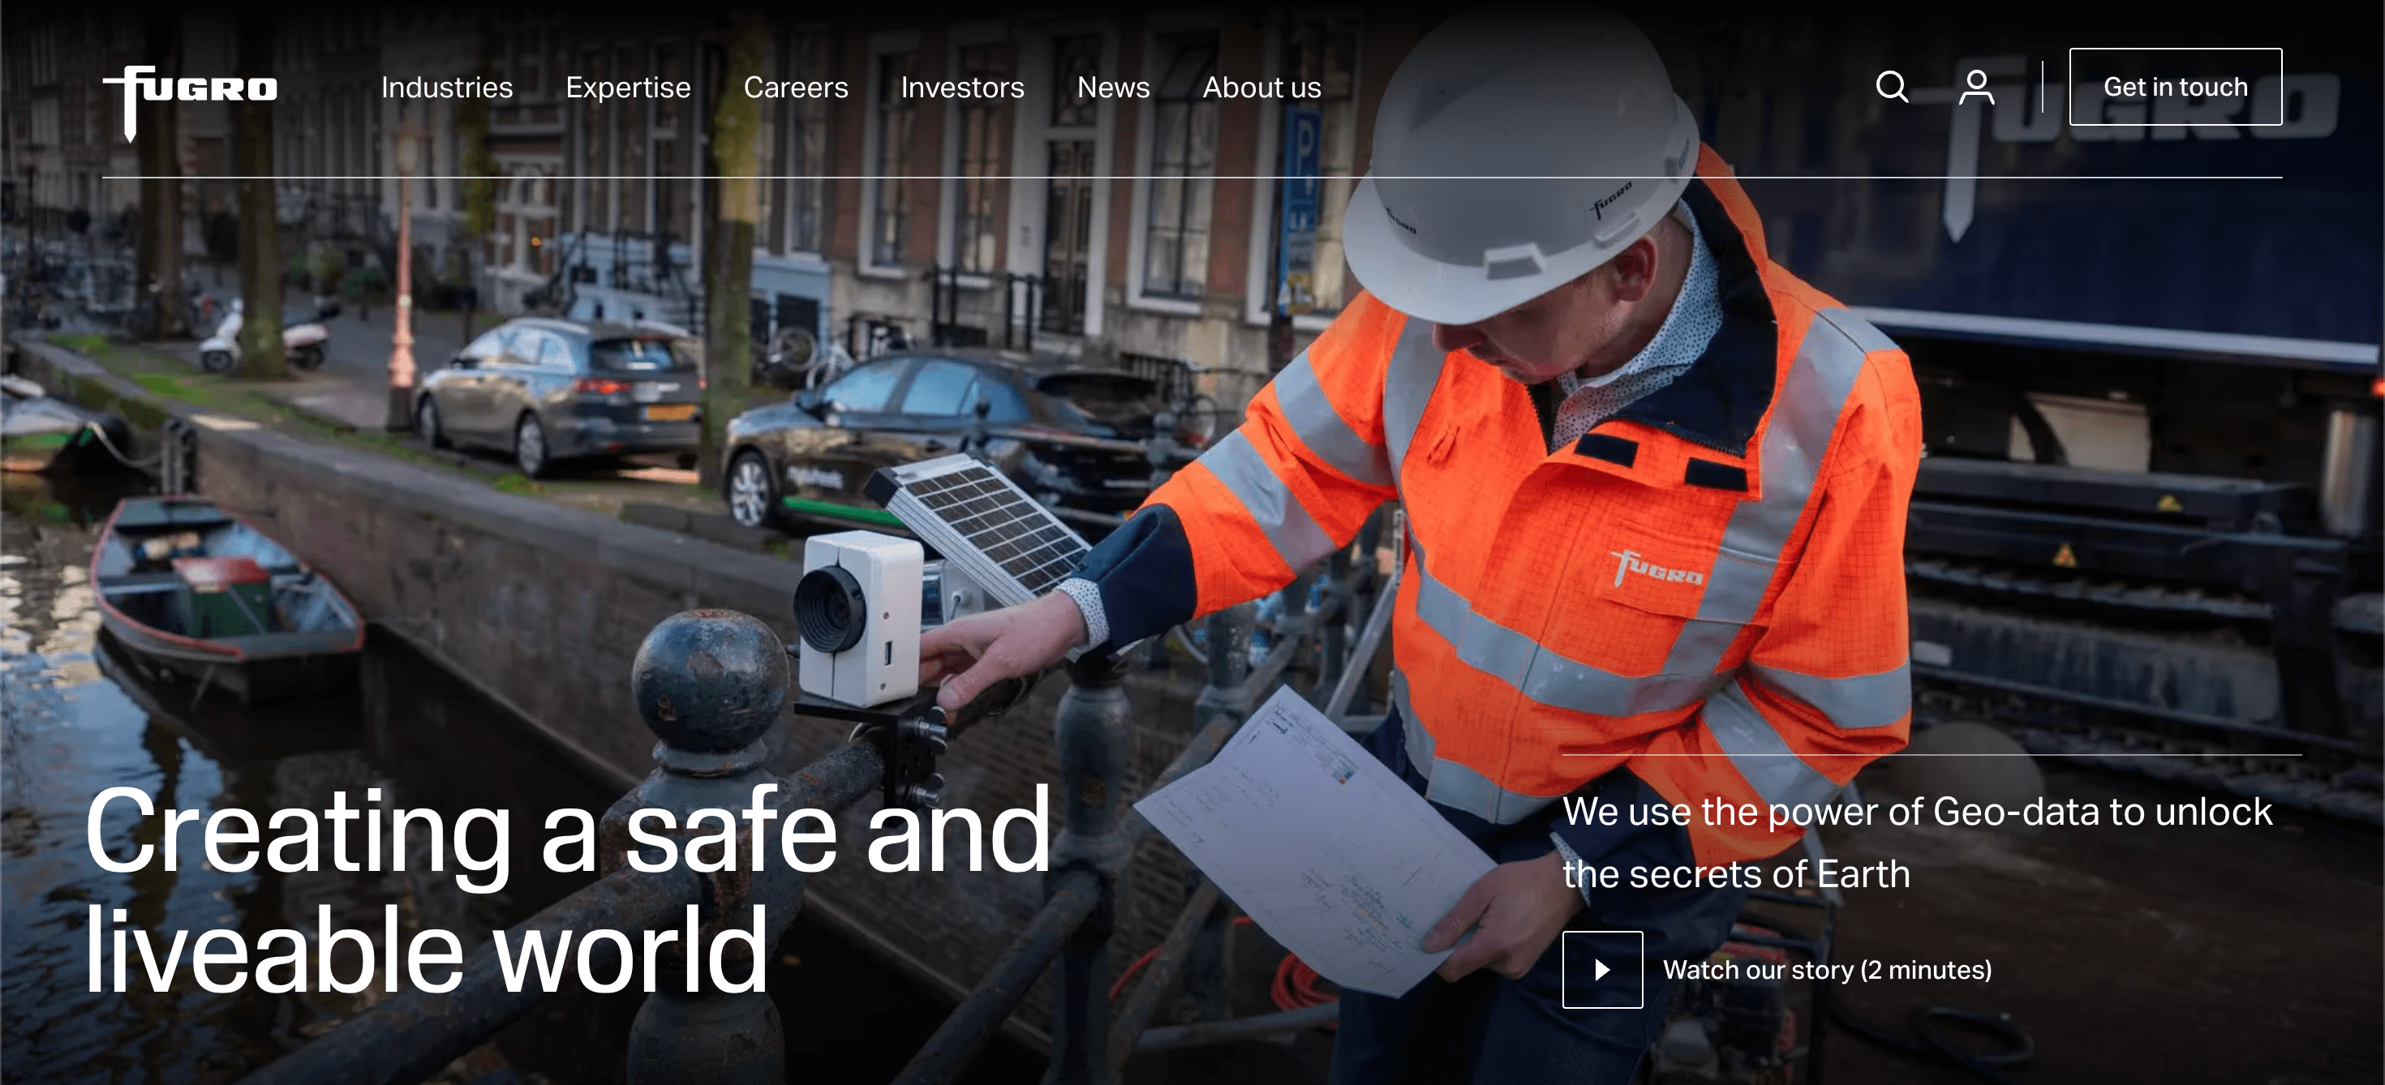
Task: Open the Industries menu
Action: coord(446,87)
